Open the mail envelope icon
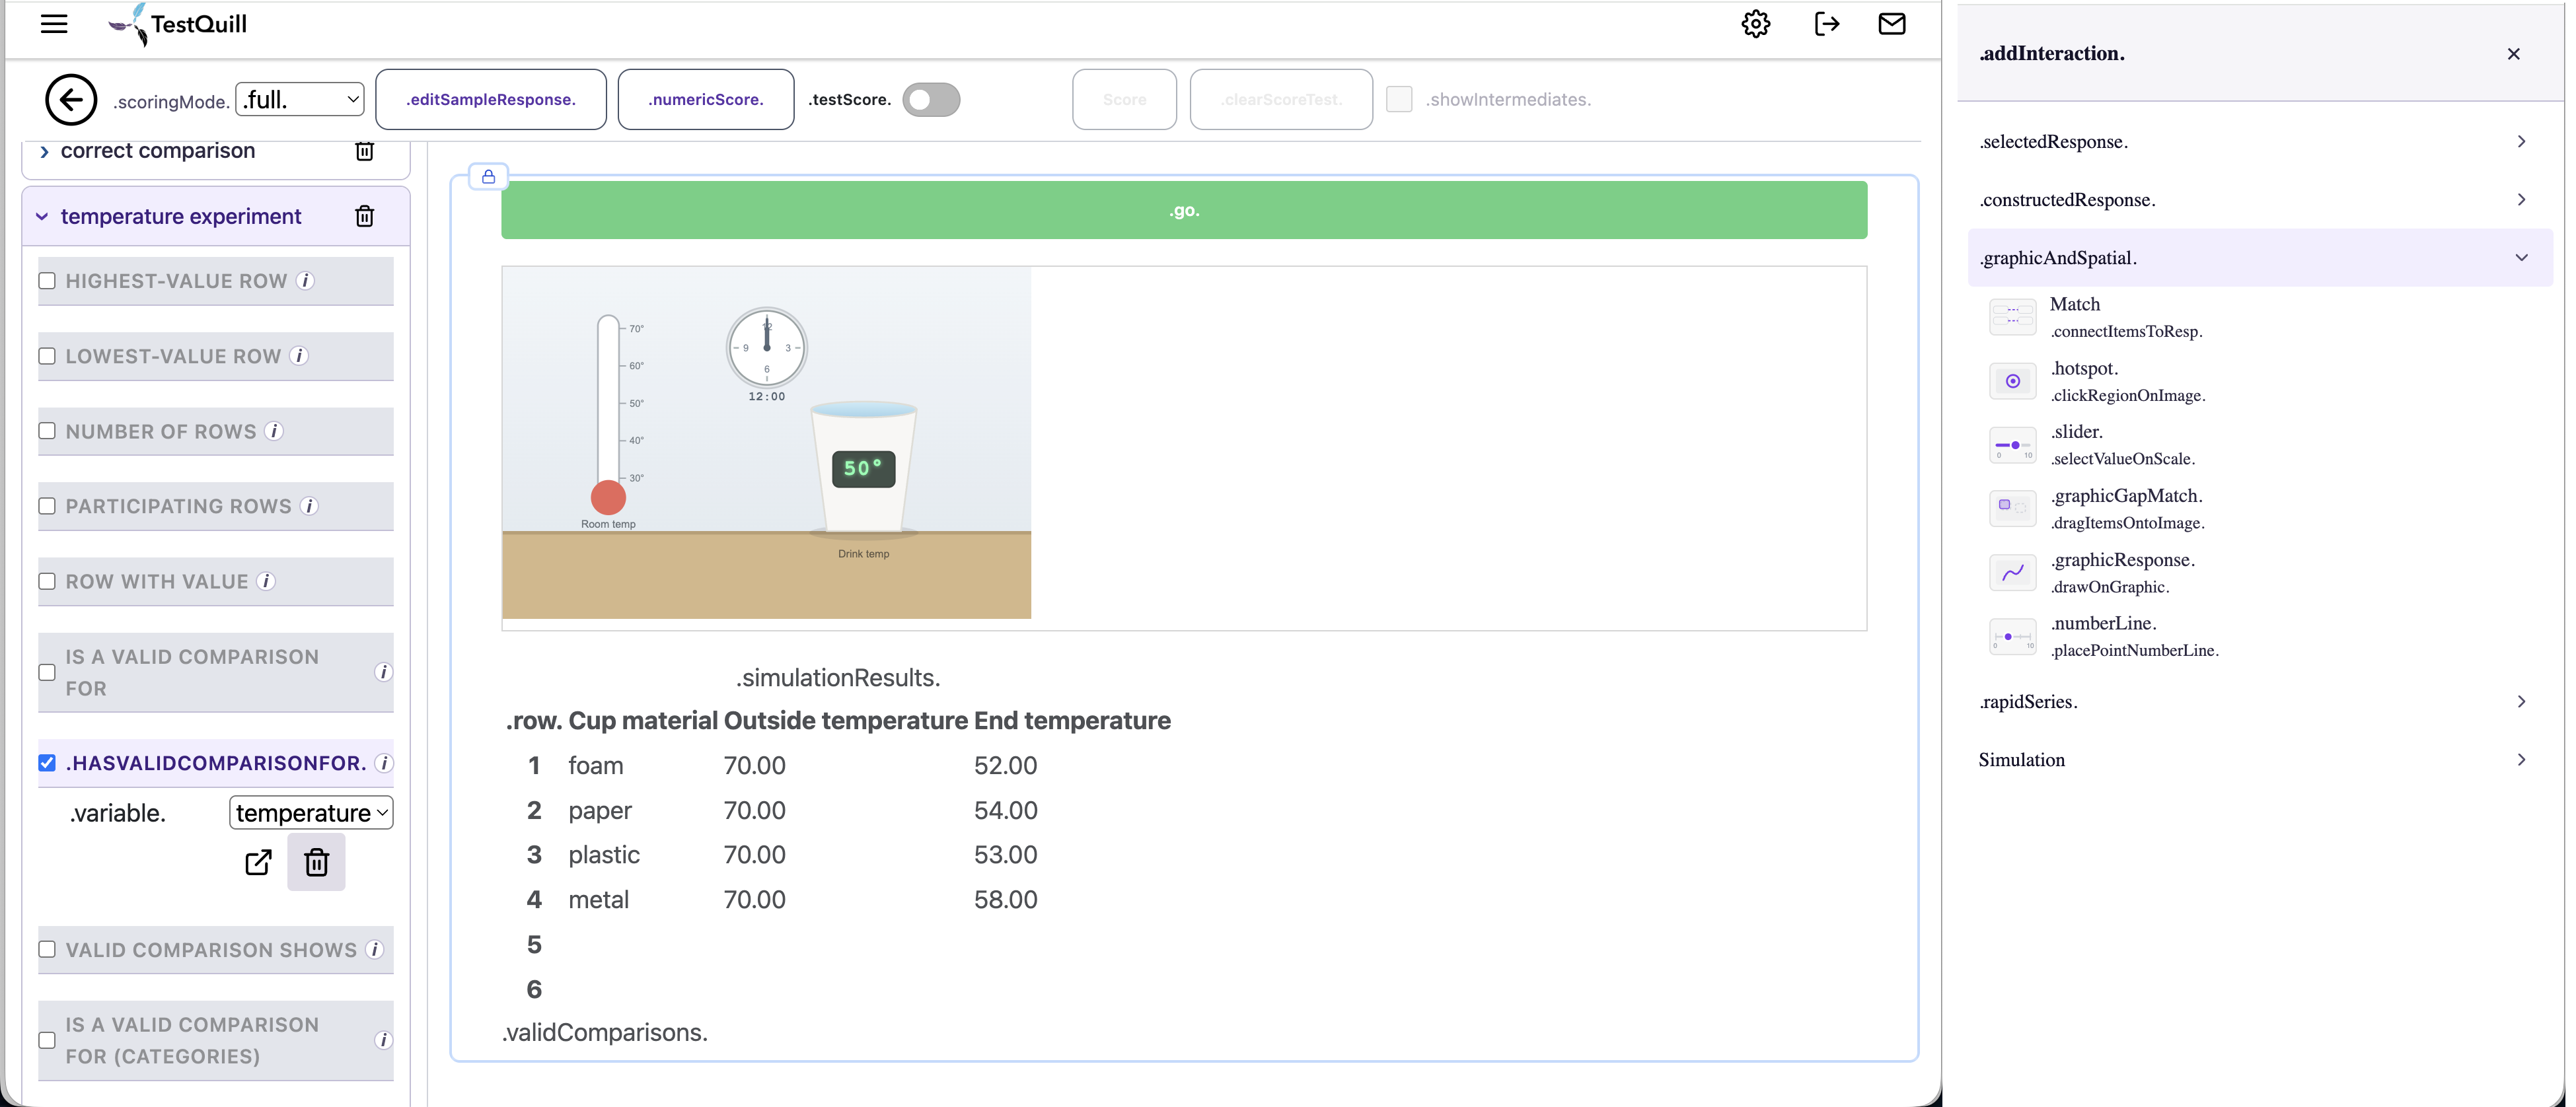The image size is (2576, 1107). pos(1891,24)
